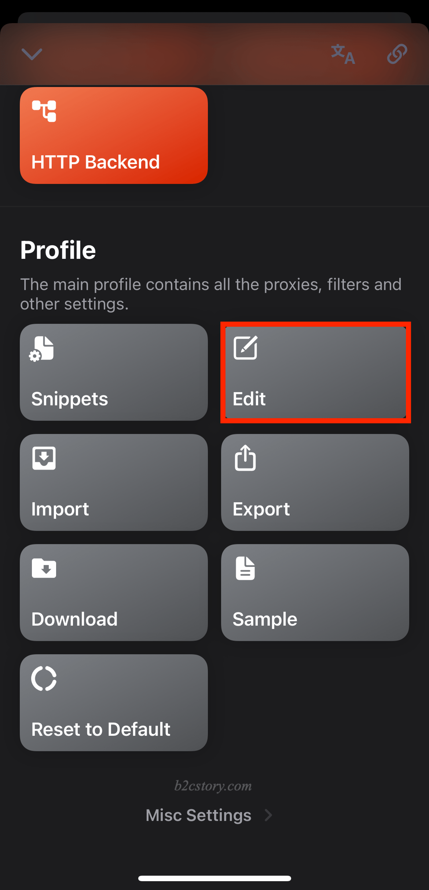This screenshot has height=890, width=429.
Task: Tap the Edit pencil-square icon
Action: click(x=245, y=348)
